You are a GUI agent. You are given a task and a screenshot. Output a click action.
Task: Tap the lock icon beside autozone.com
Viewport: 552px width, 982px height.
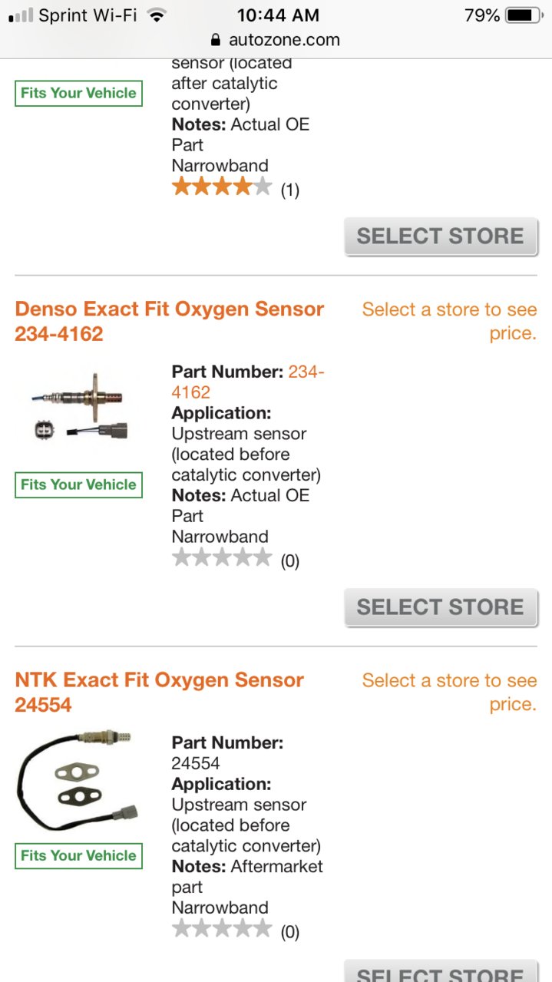pyautogui.click(x=215, y=40)
